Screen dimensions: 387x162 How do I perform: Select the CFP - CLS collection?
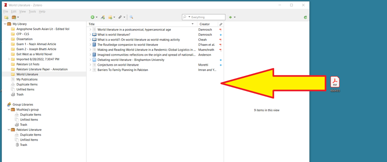(23, 34)
